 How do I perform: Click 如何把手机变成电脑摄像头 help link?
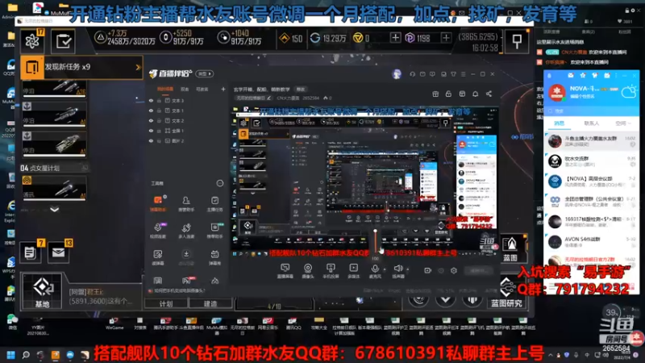(179, 290)
